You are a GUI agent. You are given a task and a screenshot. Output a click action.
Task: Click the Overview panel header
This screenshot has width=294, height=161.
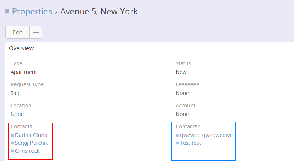click(21, 48)
